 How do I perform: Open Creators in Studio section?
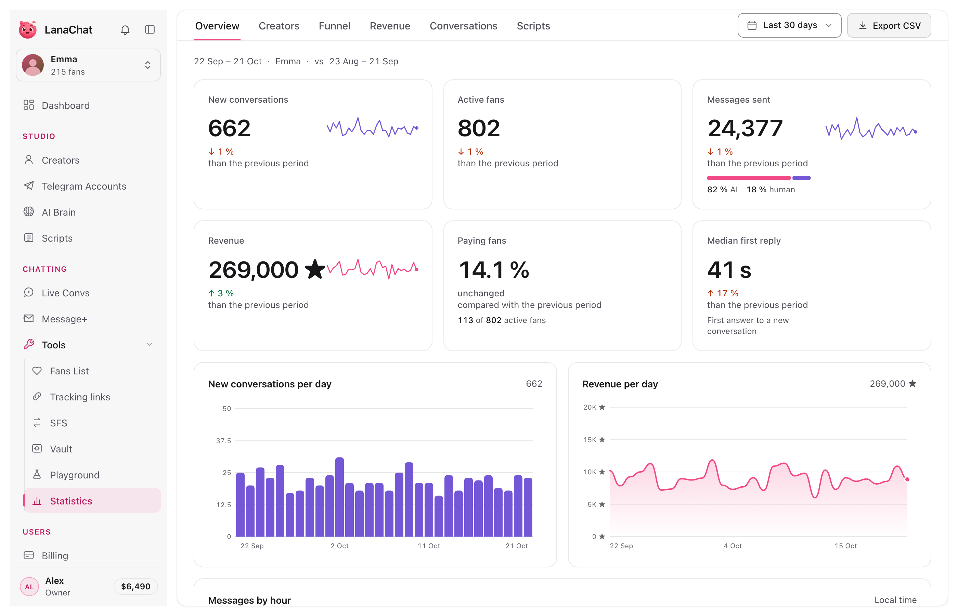point(88,160)
